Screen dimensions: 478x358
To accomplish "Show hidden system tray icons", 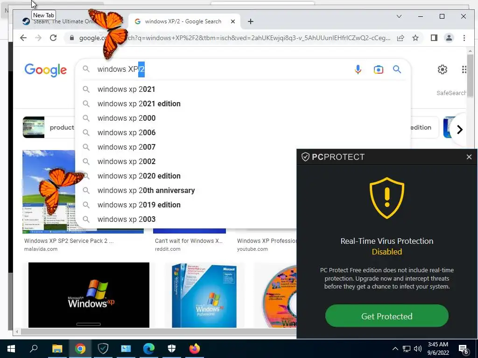I will 395,349.
